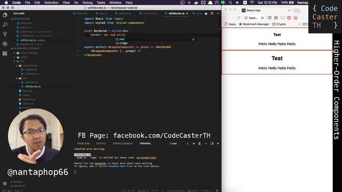Open the Source Control view icon

[5, 34]
